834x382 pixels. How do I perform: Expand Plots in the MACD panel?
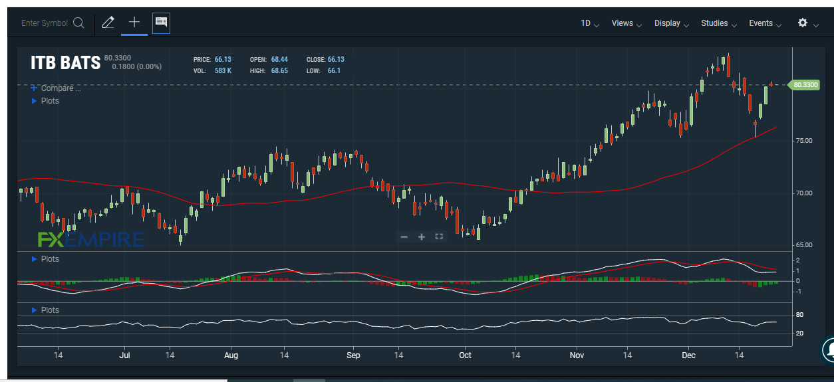pos(45,259)
